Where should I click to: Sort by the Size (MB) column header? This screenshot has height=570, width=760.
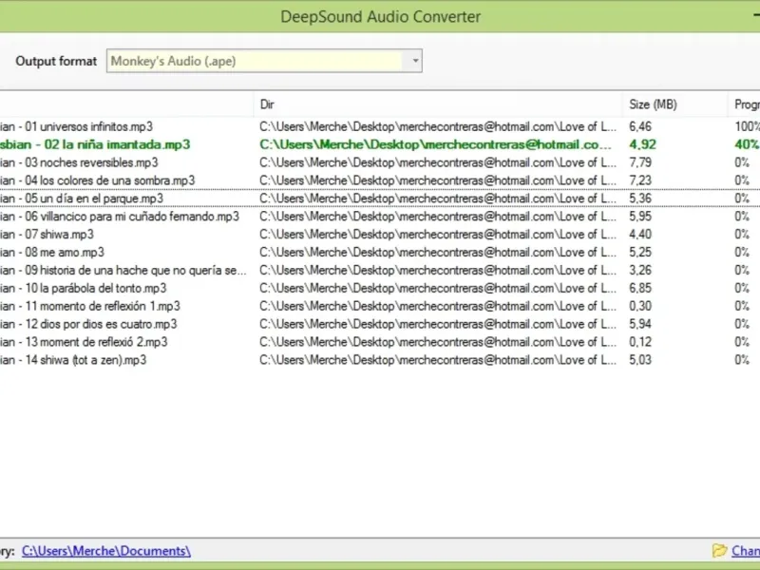(674, 104)
